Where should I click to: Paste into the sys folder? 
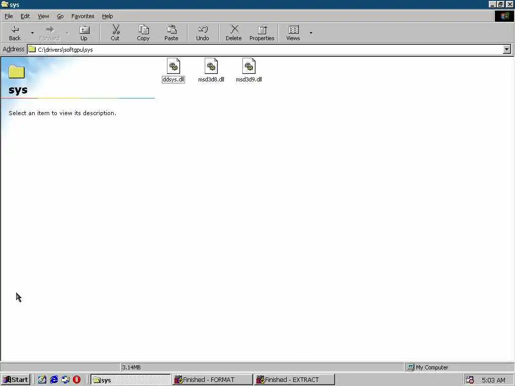(x=171, y=33)
